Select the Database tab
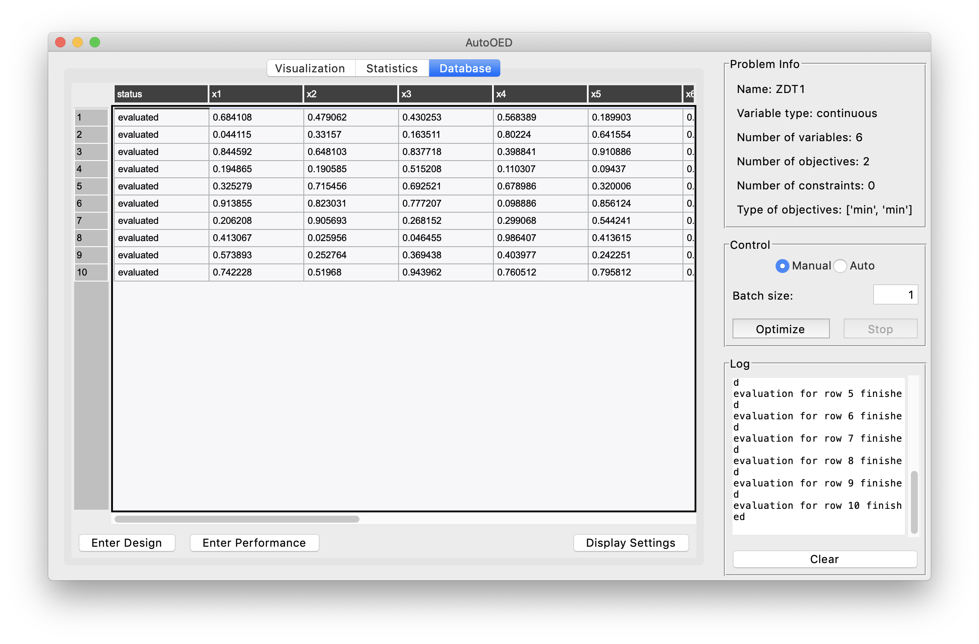 [x=465, y=68]
